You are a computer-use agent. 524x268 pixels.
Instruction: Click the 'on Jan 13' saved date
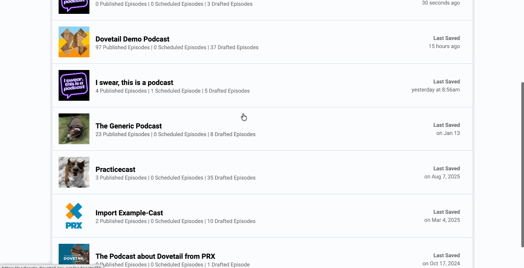448,133
